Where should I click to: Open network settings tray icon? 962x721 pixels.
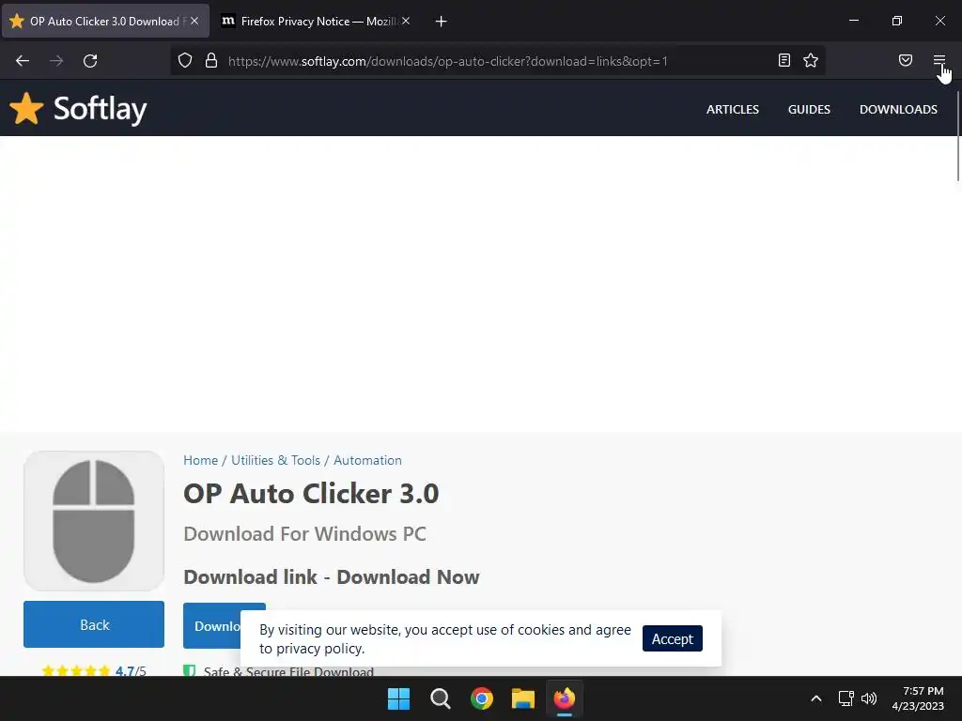click(846, 698)
